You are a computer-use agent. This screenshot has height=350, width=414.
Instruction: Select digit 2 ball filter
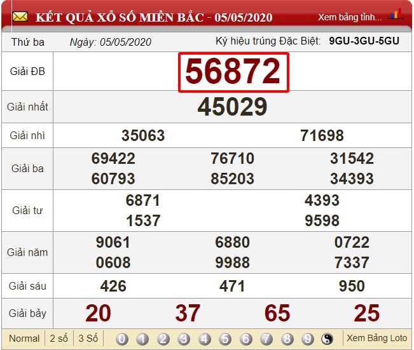point(163,339)
